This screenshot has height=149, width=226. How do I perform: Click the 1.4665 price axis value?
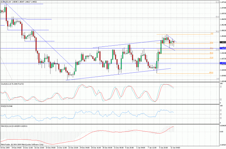[x=223, y=19]
